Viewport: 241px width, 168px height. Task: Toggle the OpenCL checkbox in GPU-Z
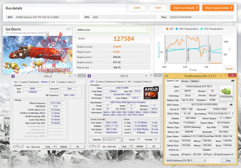point(182,154)
